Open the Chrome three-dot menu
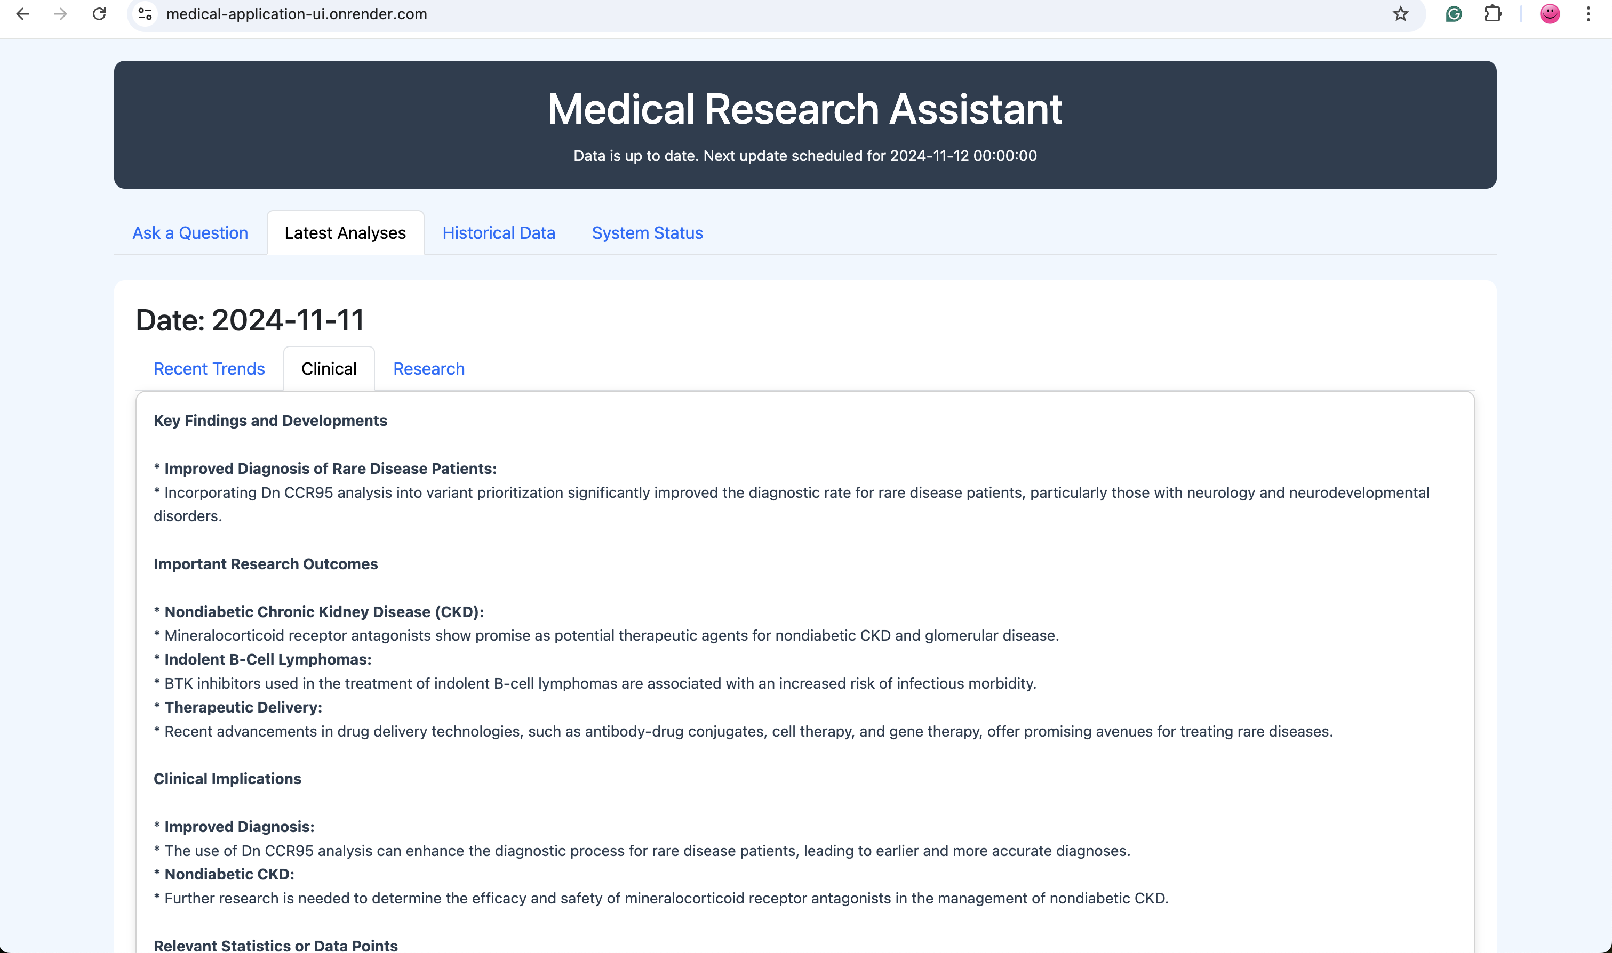This screenshot has width=1612, height=953. pos(1588,14)
